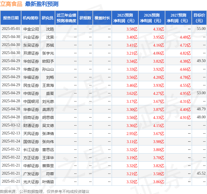
Task: Click 2027 profit value 4.95亿
Action: point(185,93)
